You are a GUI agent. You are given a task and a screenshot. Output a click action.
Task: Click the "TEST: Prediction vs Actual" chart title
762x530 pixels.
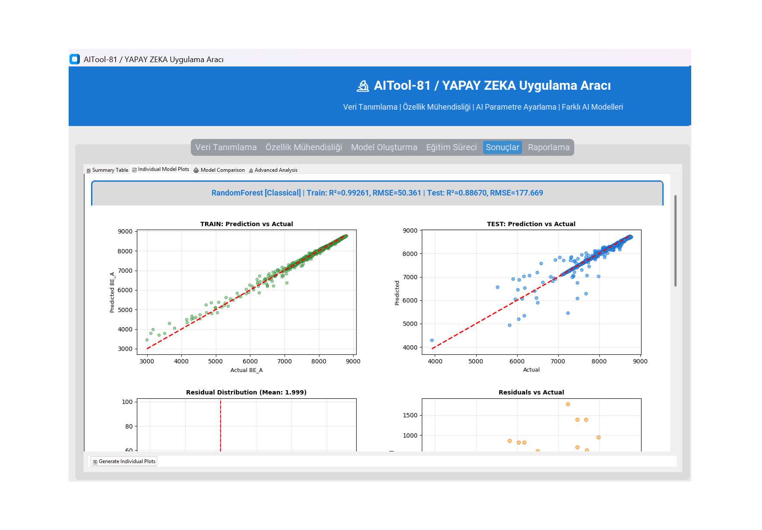coord(531,224)
